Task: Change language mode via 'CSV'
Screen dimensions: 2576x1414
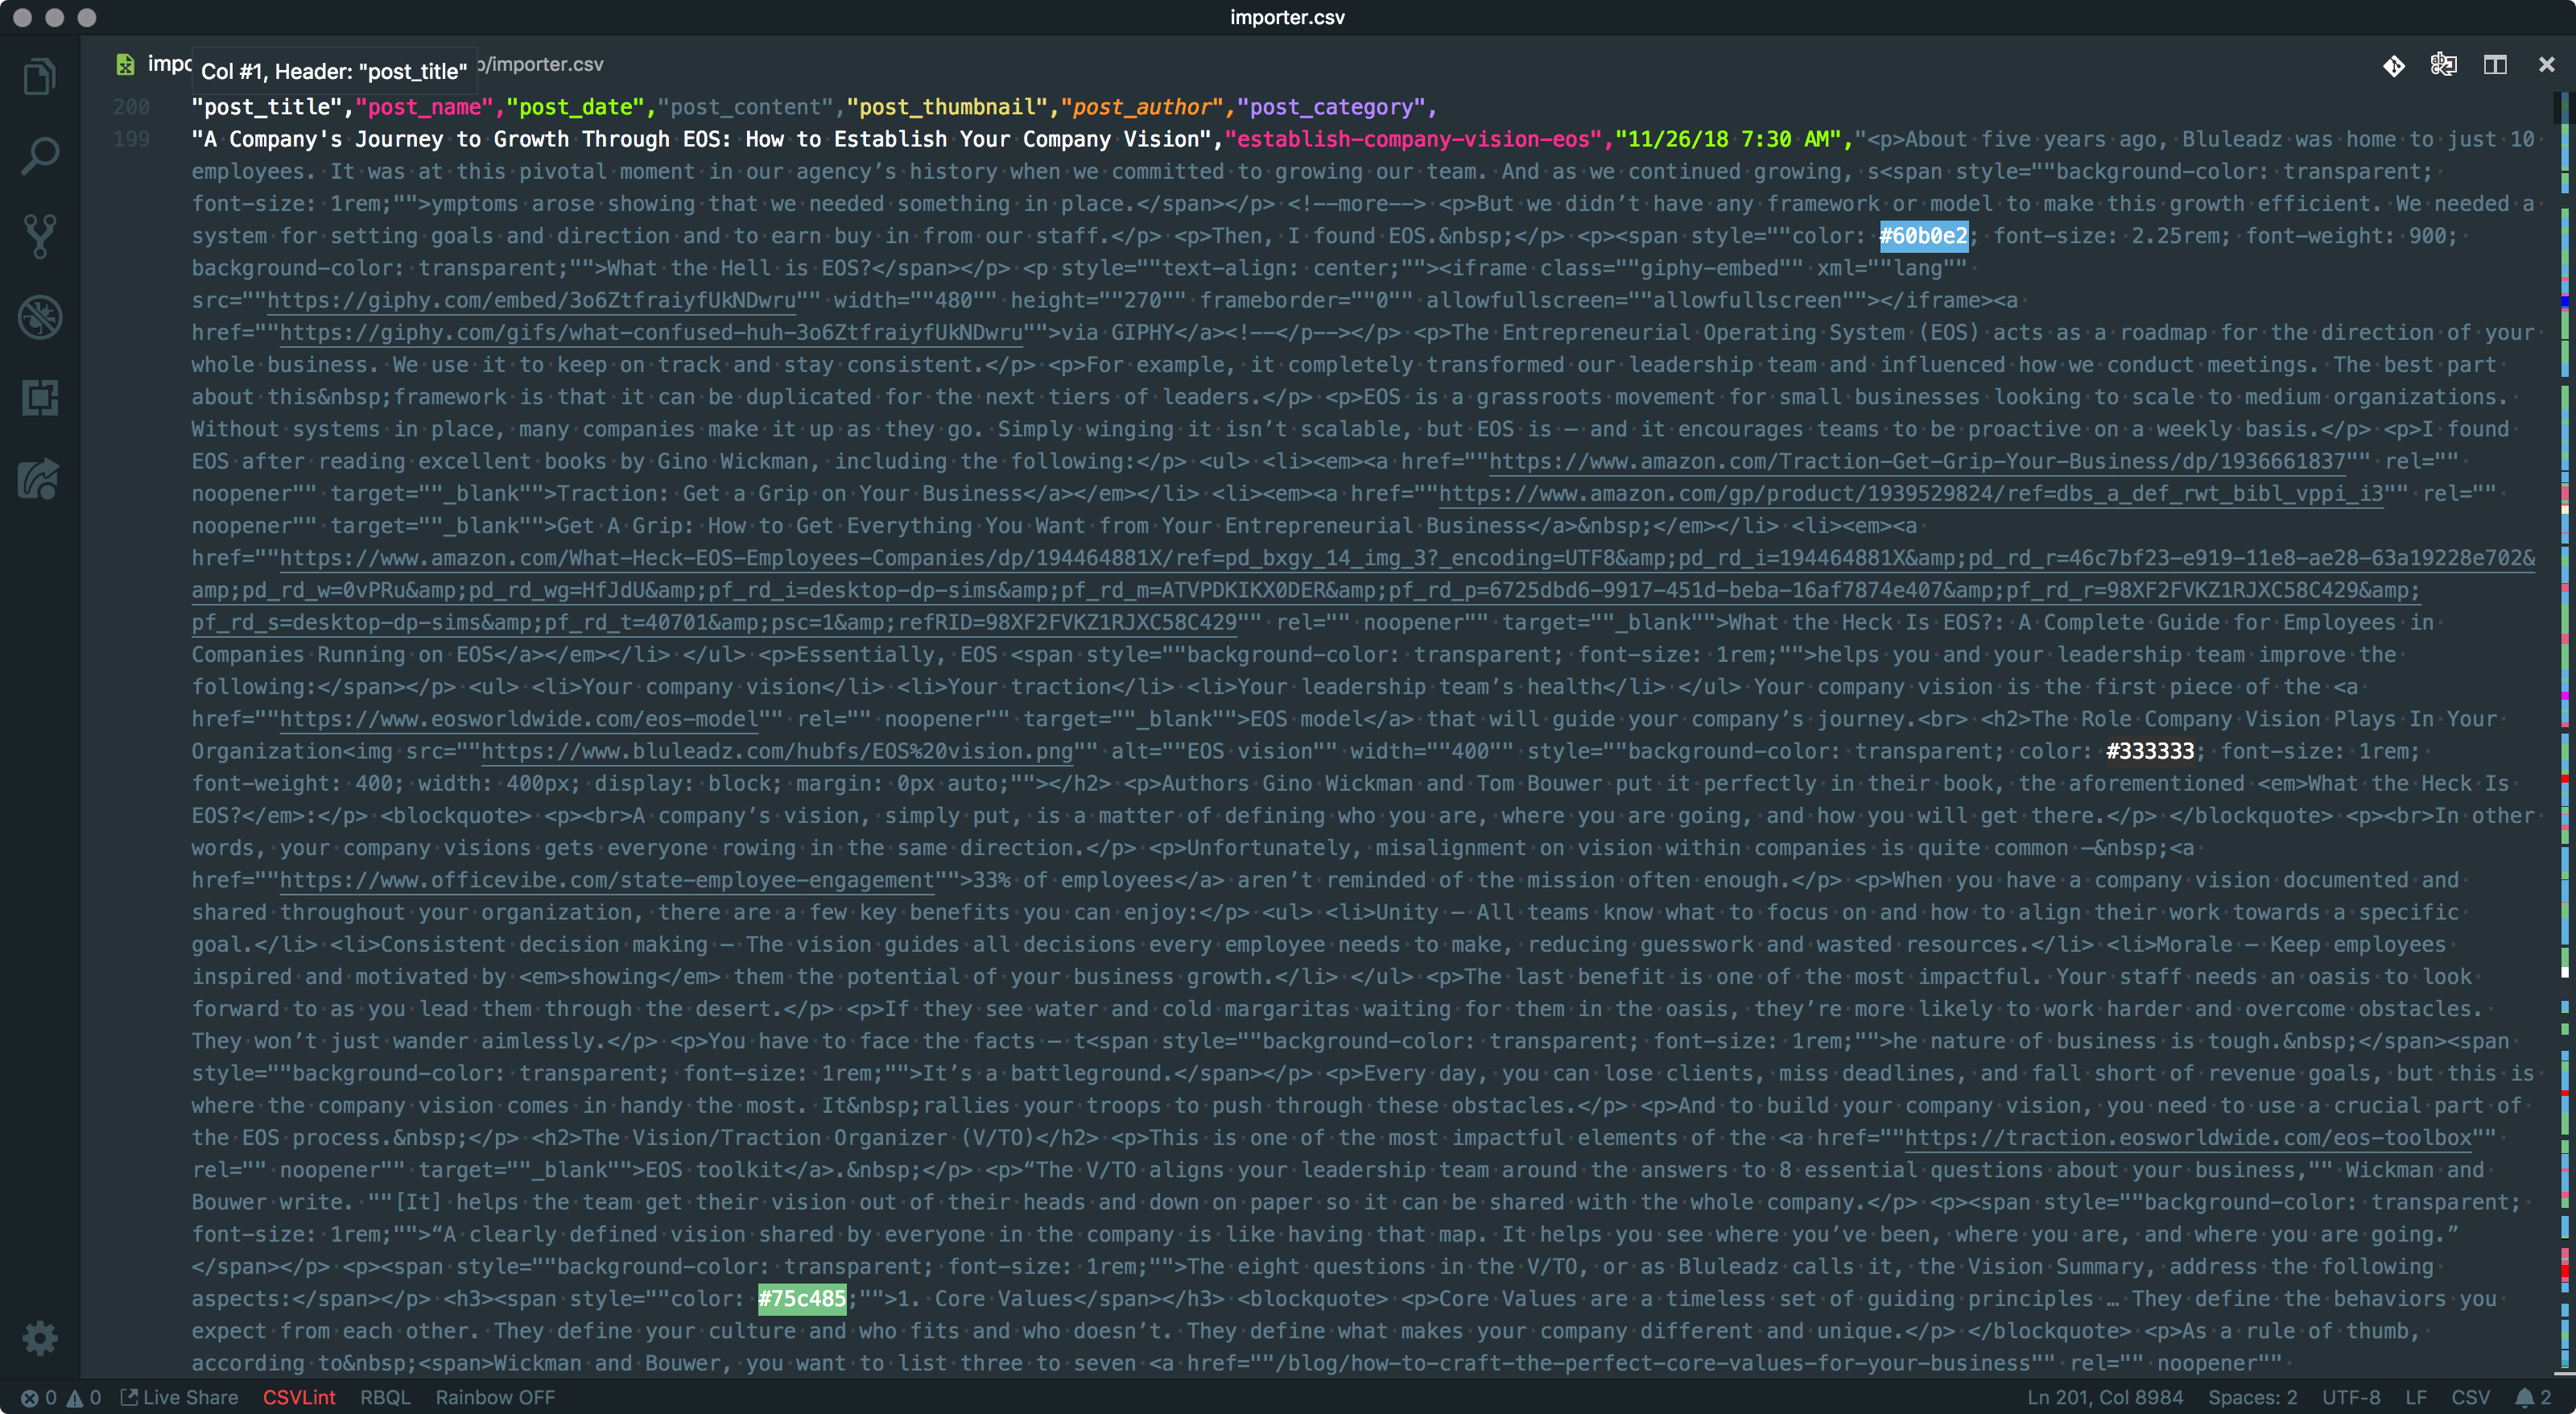Action: pyautogui.click(x=2470, y=1397)
